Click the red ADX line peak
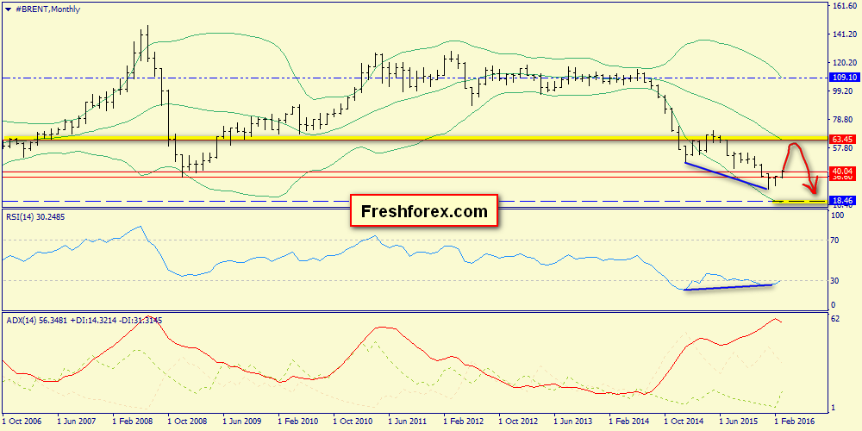The height and width of the screenshot is (431, 862). tap(776, 319)
